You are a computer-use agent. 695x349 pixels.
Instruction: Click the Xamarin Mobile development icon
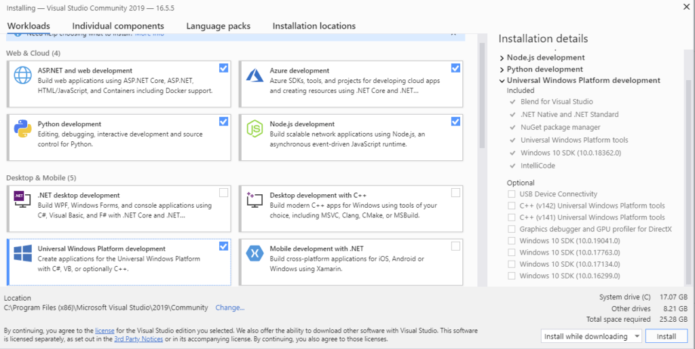pos(255,253)
